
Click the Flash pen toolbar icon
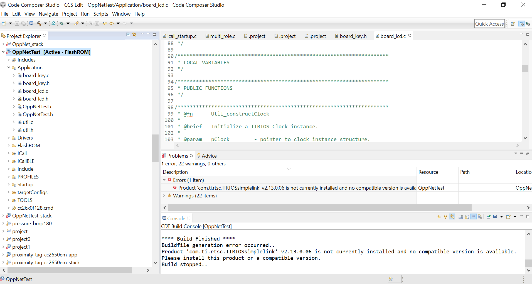point(76,23)
